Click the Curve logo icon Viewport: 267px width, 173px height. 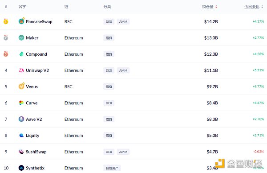point(21,103)
